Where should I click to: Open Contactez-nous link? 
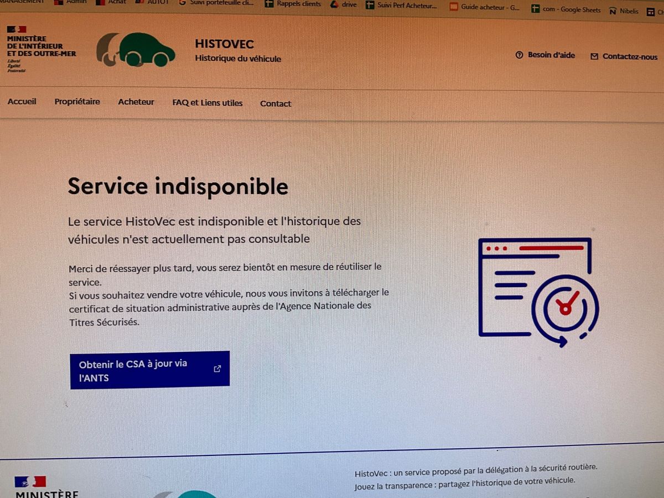tap(624, 56)
